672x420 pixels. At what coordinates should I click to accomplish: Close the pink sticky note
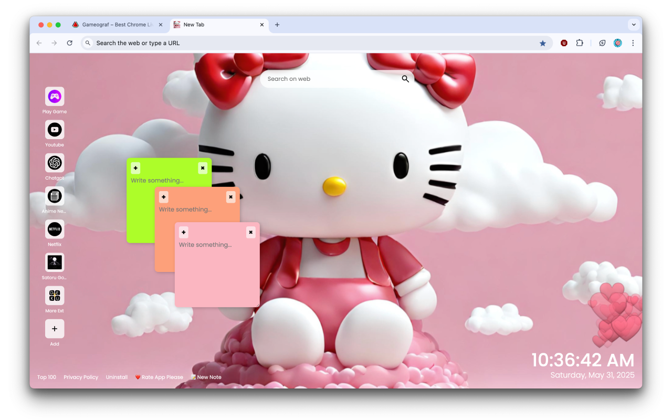250,232
